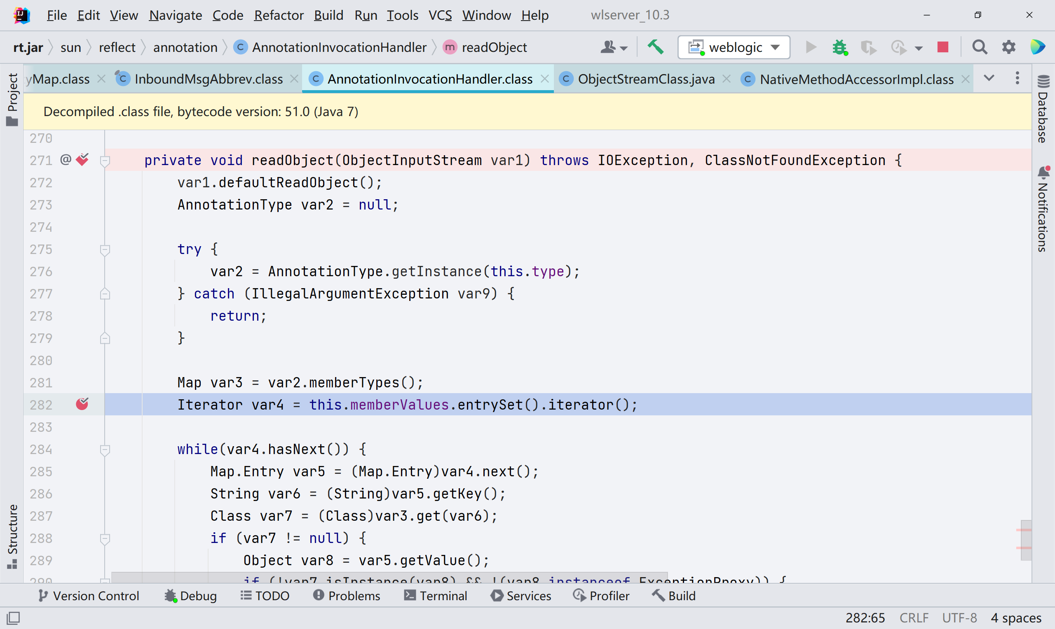Switch to NativeMethodAccessorImpl.class tab

[x=856, y=79]
